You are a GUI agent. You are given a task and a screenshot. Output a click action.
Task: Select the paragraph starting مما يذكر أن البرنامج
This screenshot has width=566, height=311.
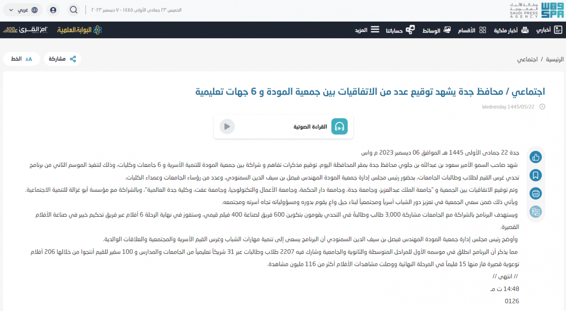point(275,252)
